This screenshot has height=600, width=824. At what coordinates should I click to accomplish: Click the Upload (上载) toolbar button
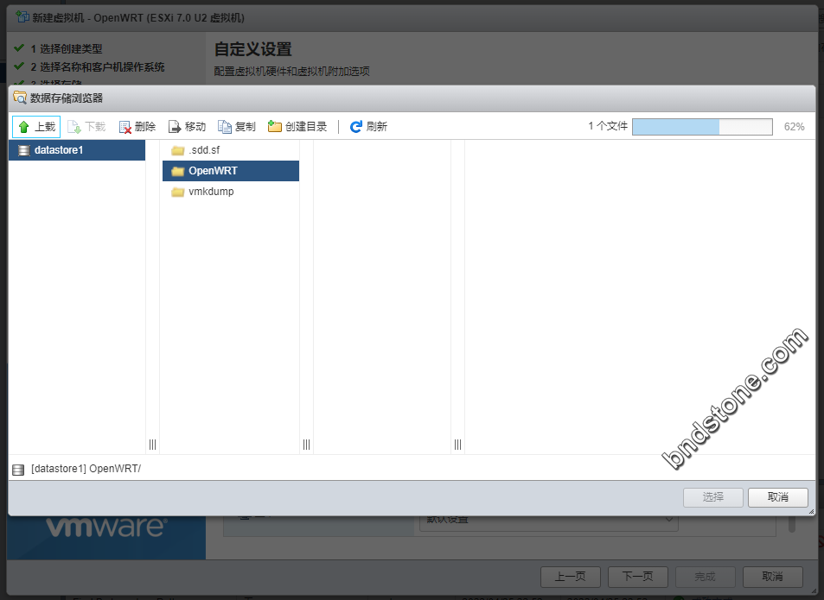(x=36, y=126)
